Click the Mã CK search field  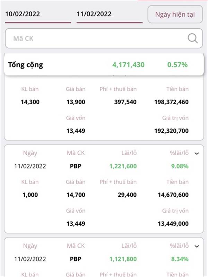pos(104,38)
